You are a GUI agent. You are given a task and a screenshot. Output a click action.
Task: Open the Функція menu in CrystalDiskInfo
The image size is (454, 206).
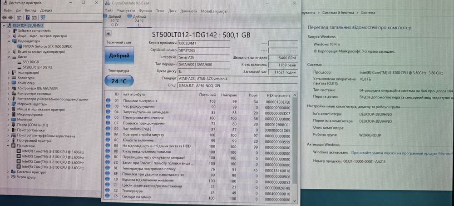tap(145, 11)
